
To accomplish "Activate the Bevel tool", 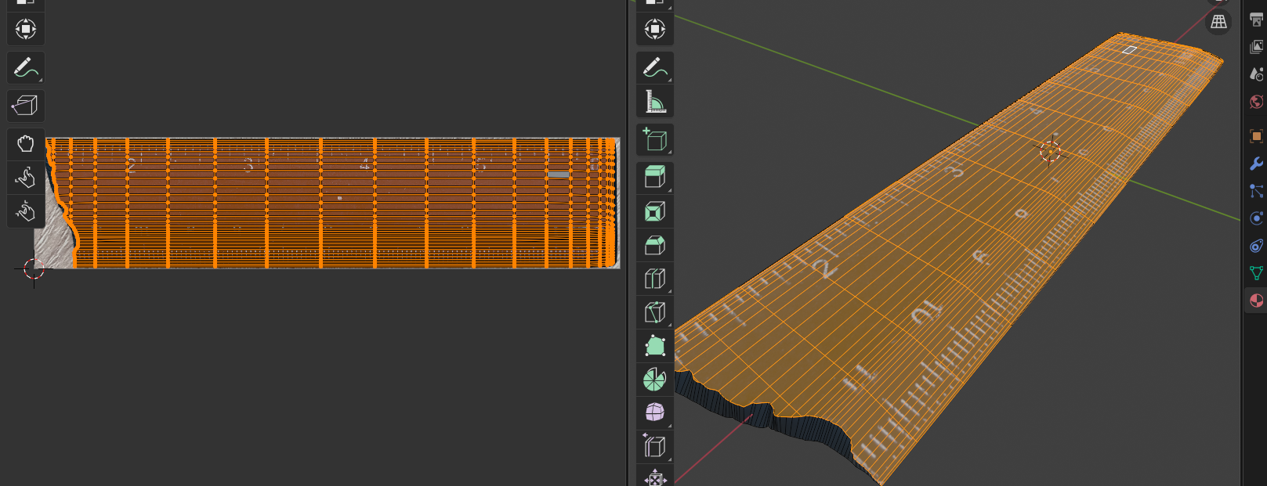I will [x=654, y=246].
